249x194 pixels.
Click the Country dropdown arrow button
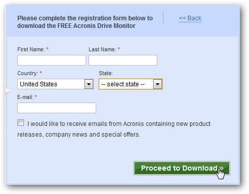pos(89,84)
